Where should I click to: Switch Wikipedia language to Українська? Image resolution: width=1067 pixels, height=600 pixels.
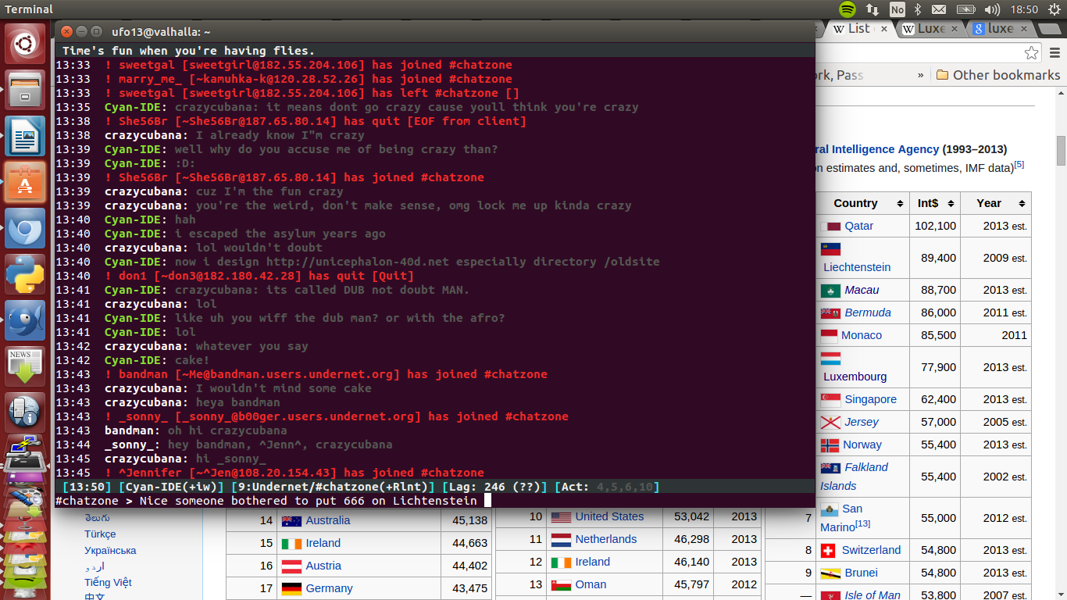(x=110, y=551)
